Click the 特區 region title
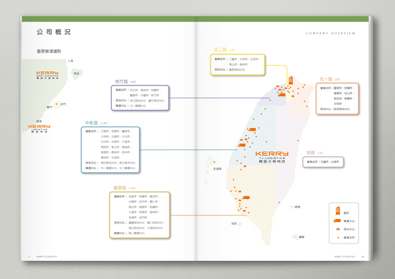395x279 pixels. pyautogui.click(x=310, y=153)
